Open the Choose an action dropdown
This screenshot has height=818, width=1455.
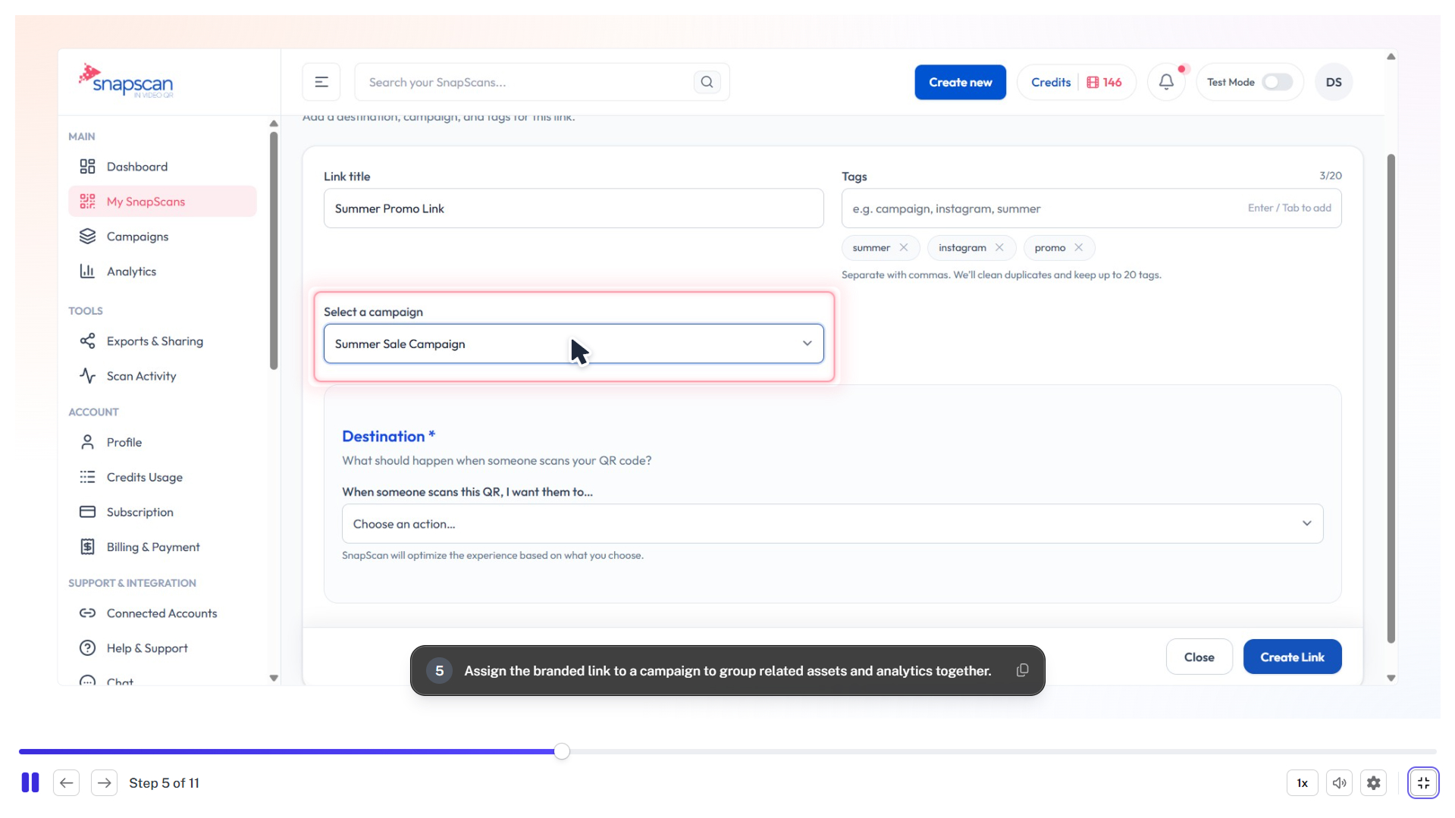point(833,524)
